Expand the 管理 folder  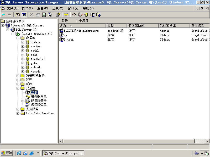point(18,80)
